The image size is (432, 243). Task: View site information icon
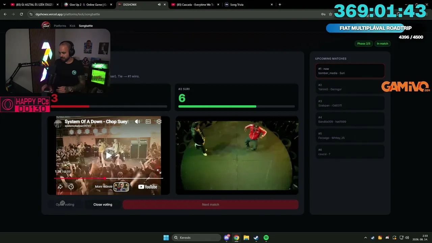pos(31,14)
